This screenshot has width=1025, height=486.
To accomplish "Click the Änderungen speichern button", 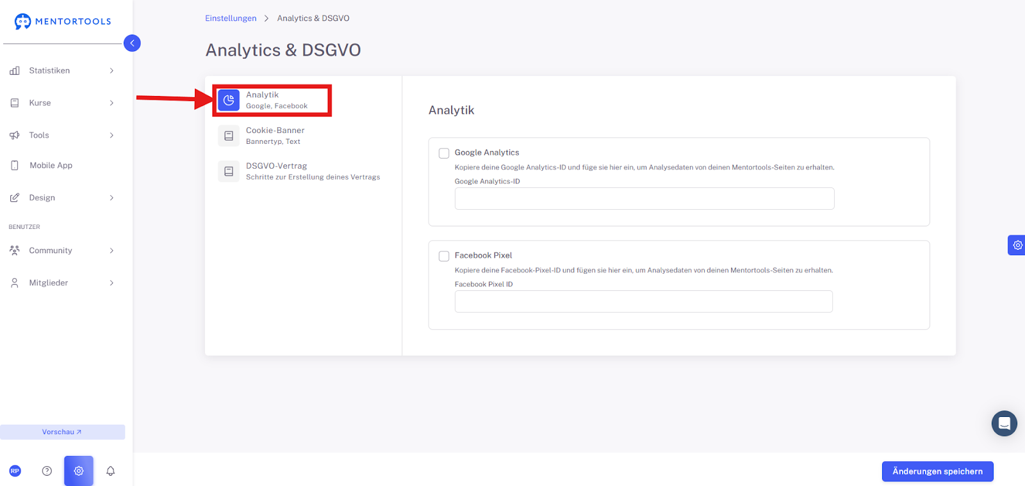I will [937, 471].
